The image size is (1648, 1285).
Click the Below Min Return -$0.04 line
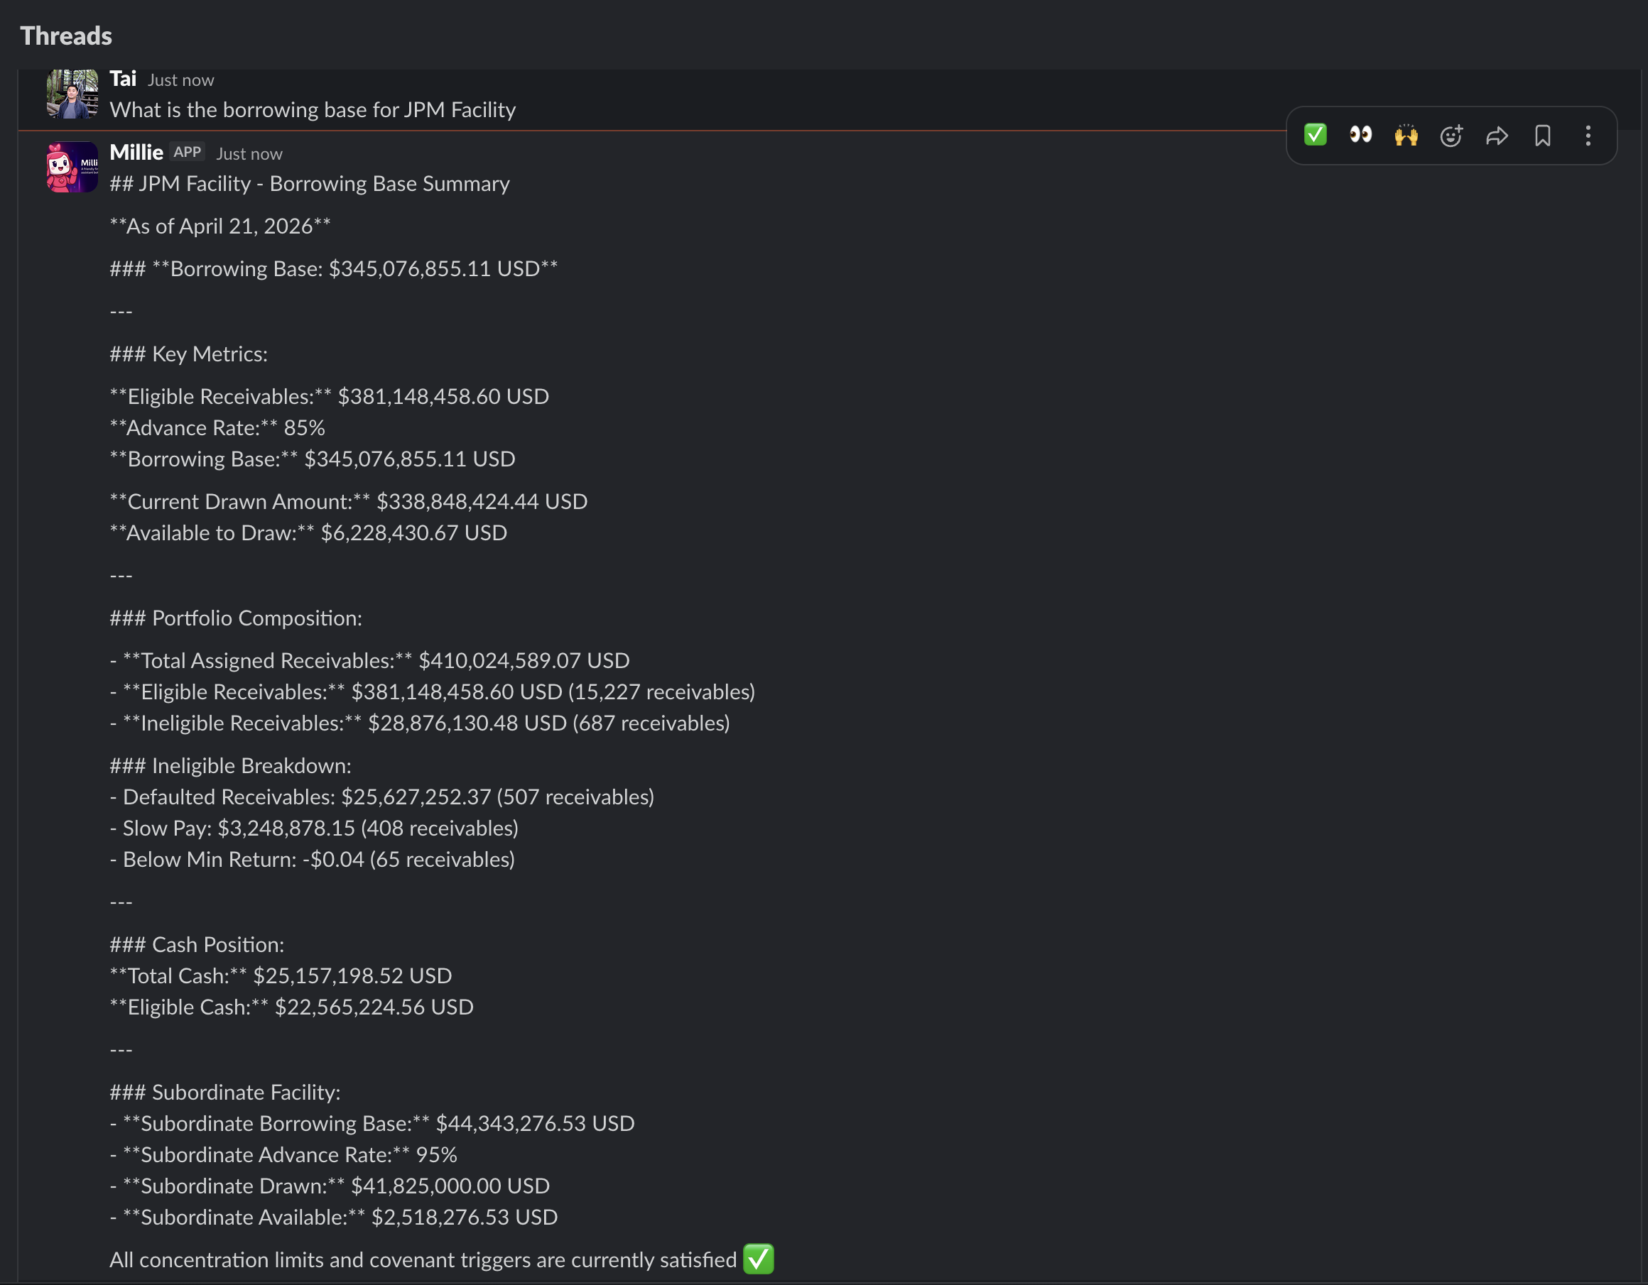[x=313, y=860]
